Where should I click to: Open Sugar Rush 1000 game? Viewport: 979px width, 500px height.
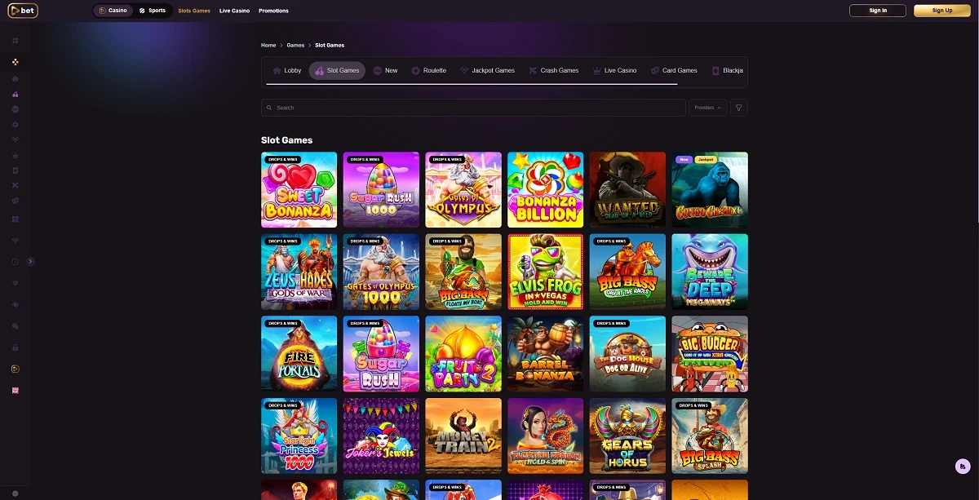coord(381,189)
